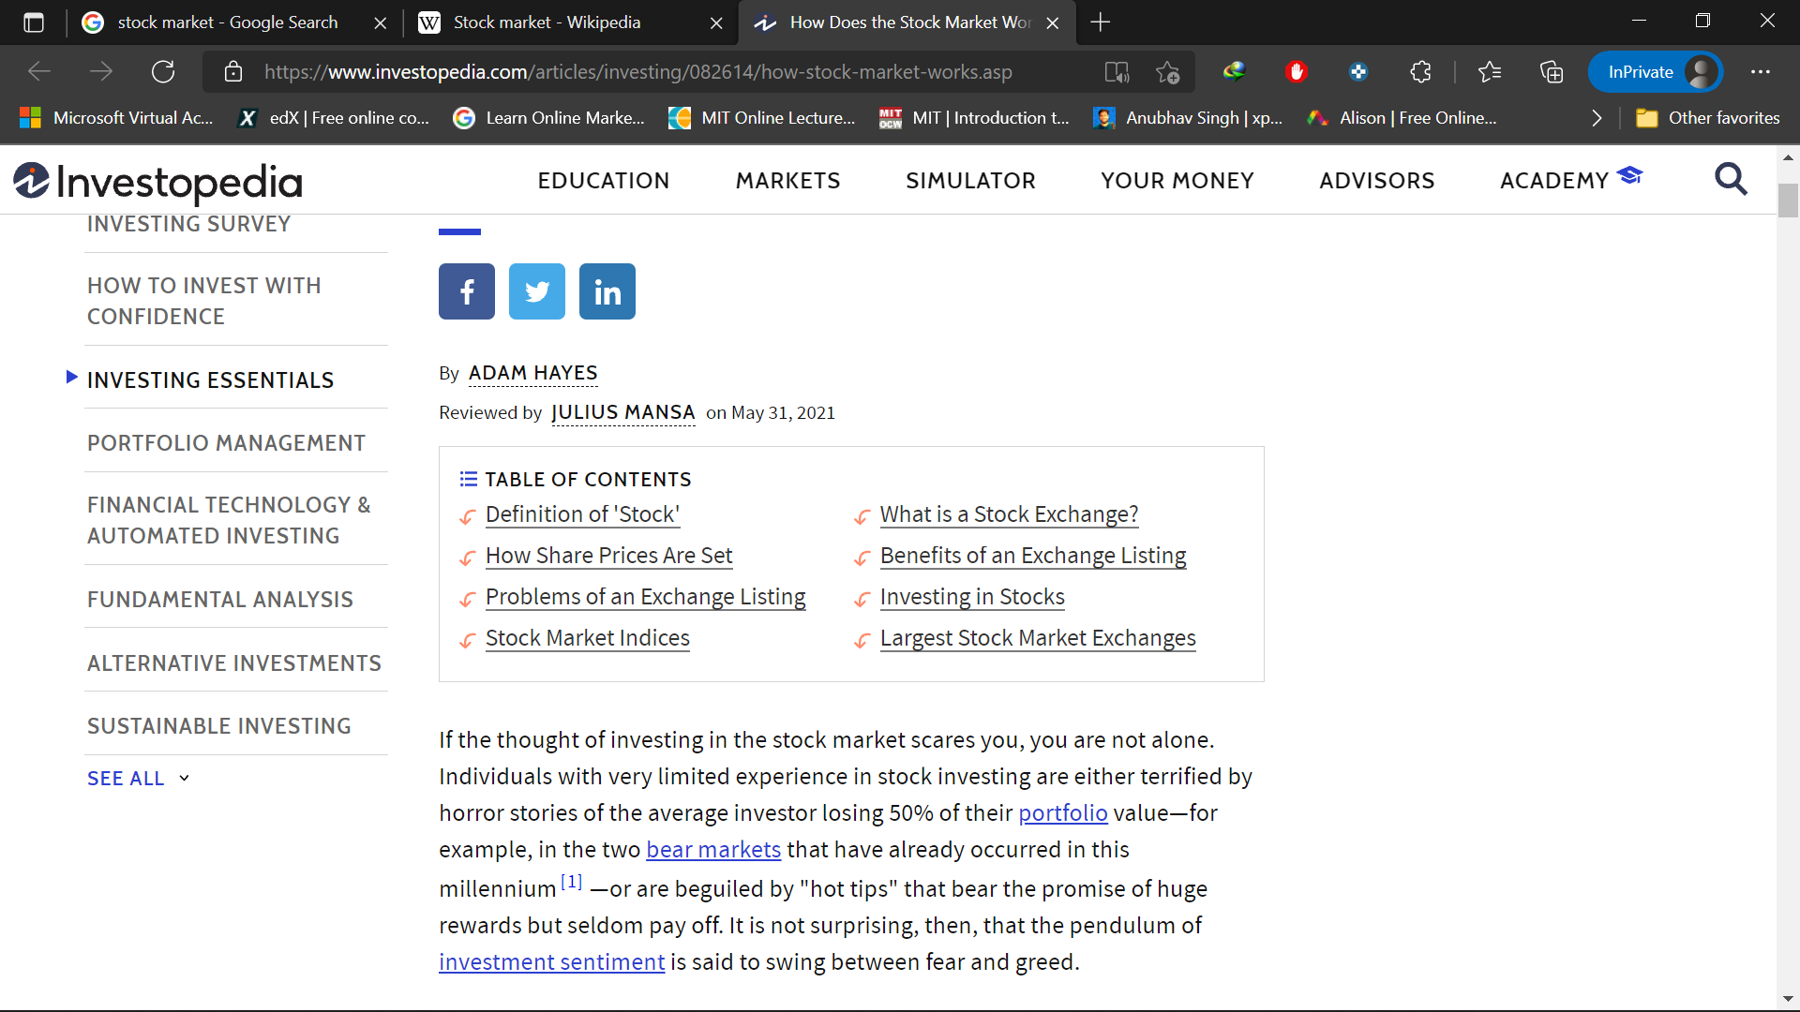Image resolution: width=1800 pixels, height=1012 pixels.
Task: Open the tab actions menu icon
Action: (34, 22)
